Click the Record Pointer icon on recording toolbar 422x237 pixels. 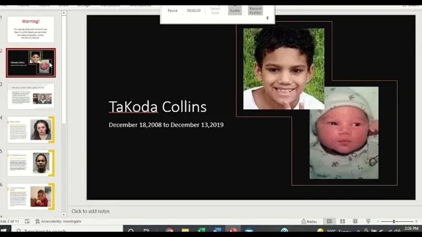coord(255,10)
